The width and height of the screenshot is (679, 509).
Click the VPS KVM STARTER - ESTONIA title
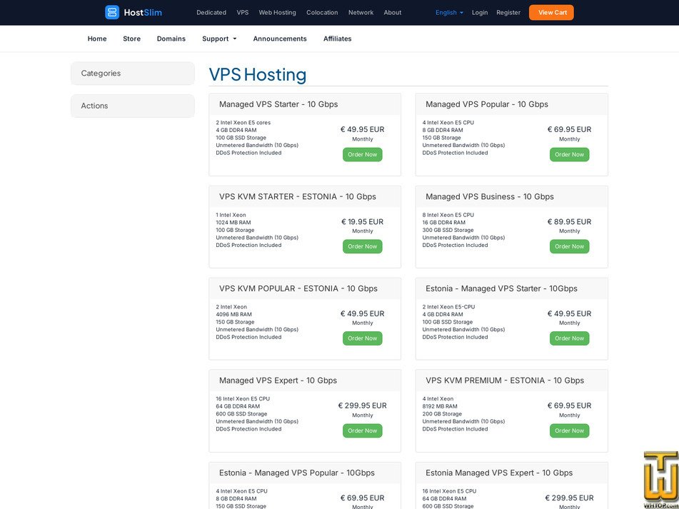298,196
